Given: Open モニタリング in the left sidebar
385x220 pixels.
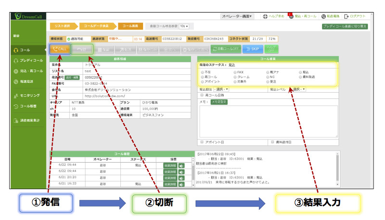Looking at the screenshot, I should tap(29, 96).
